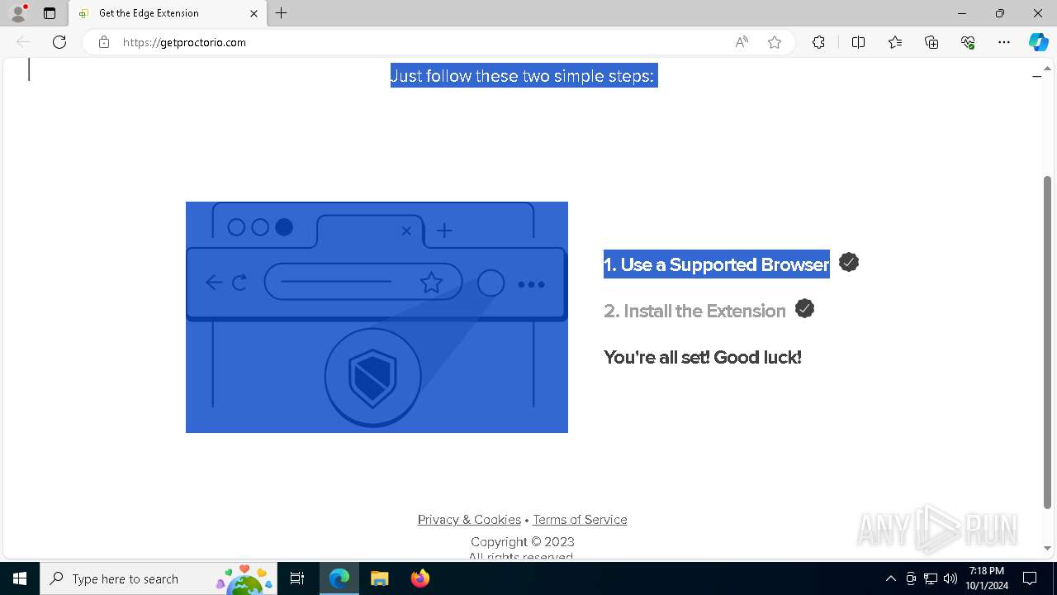Image resolution: width=1057 pixels, height=595 pixels.
Task: Open Browser essentials icon
Action: tap(968, 42)
